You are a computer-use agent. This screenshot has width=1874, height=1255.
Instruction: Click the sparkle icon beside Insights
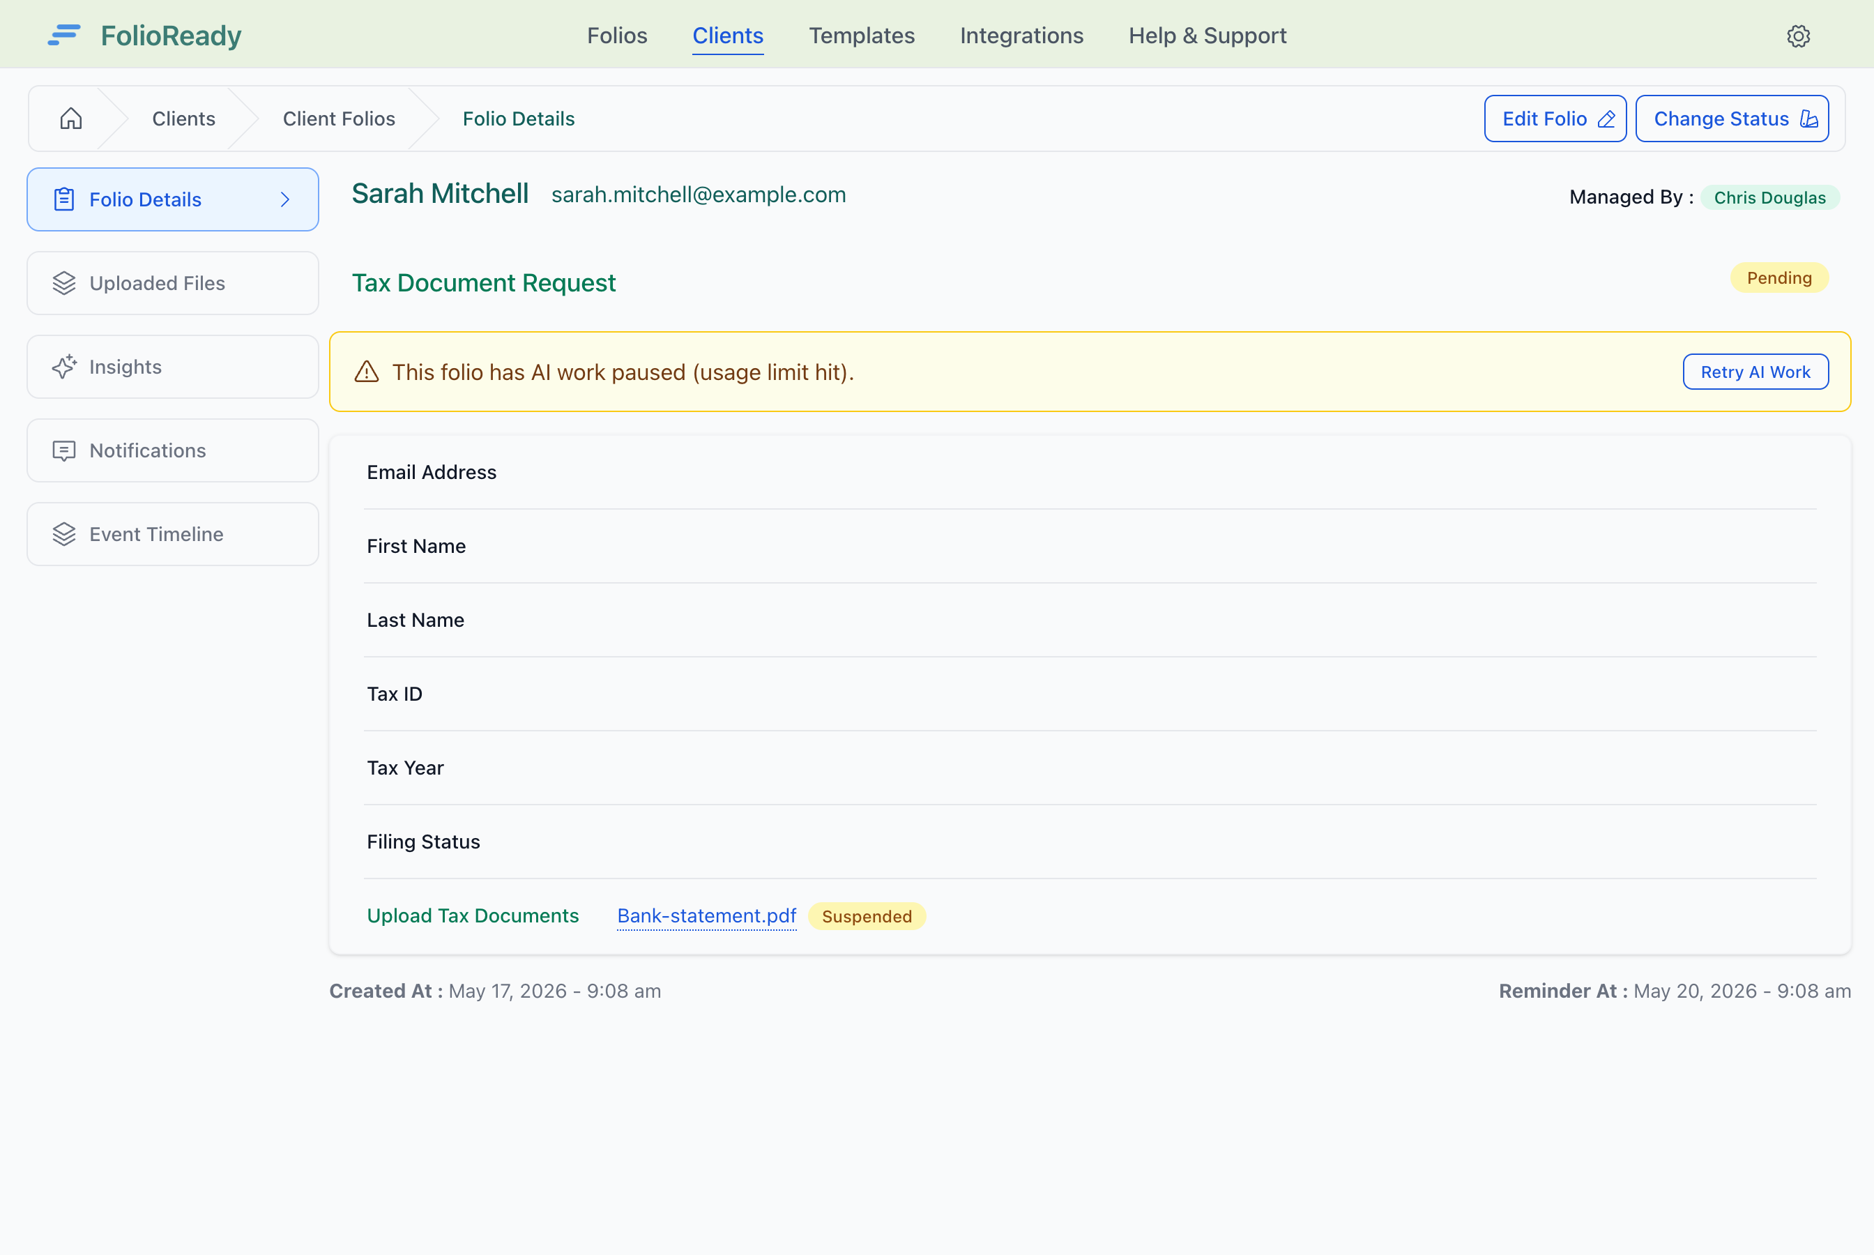(64, 367)
